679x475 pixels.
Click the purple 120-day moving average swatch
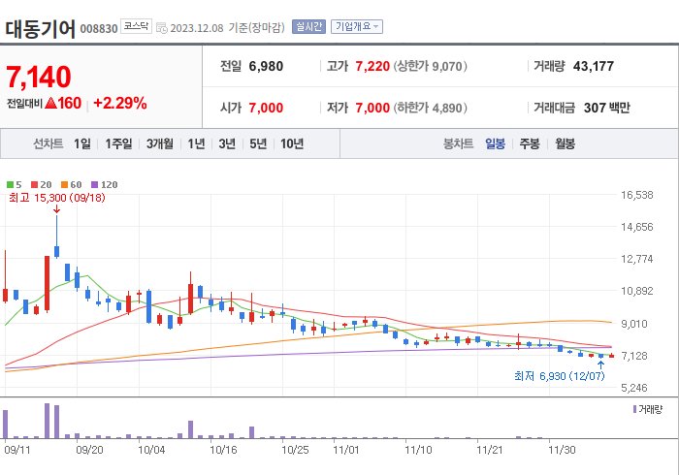click(x=94, y=185)
